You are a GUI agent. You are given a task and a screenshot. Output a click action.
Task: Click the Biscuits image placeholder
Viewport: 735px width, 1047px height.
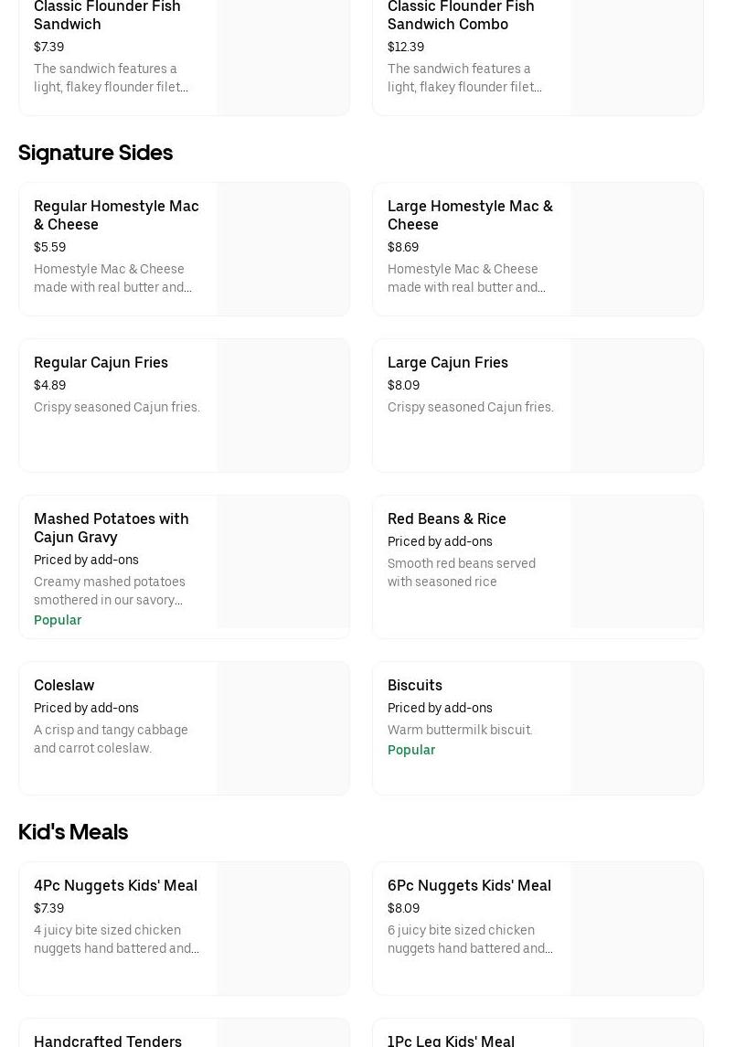637,728
